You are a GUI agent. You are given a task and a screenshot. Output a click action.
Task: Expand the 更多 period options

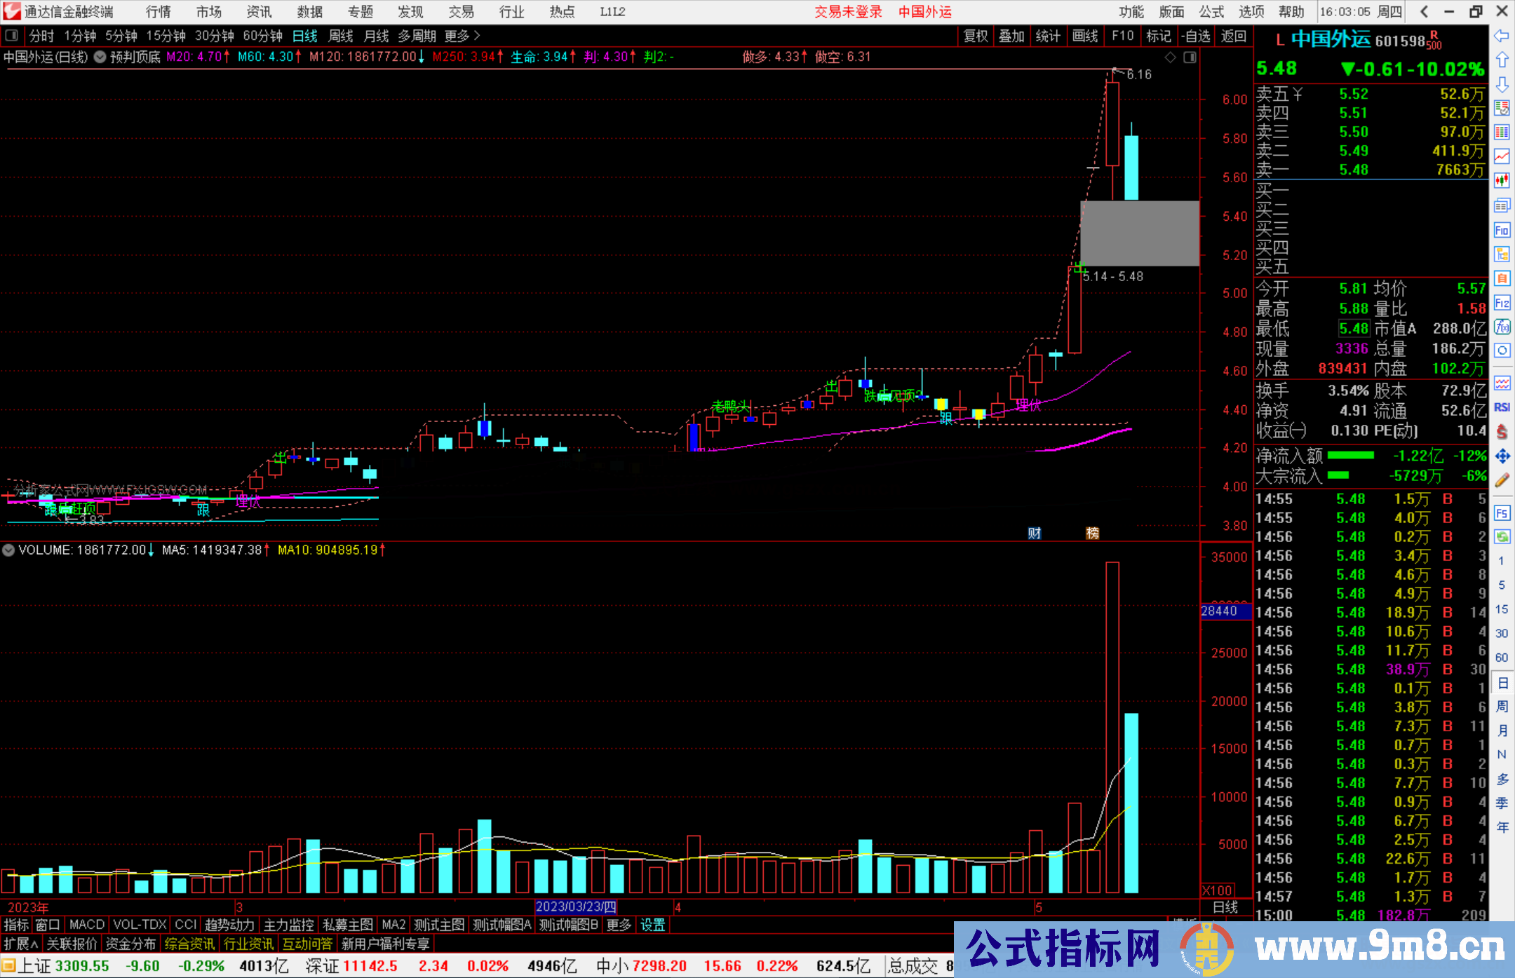coord(463,36)
